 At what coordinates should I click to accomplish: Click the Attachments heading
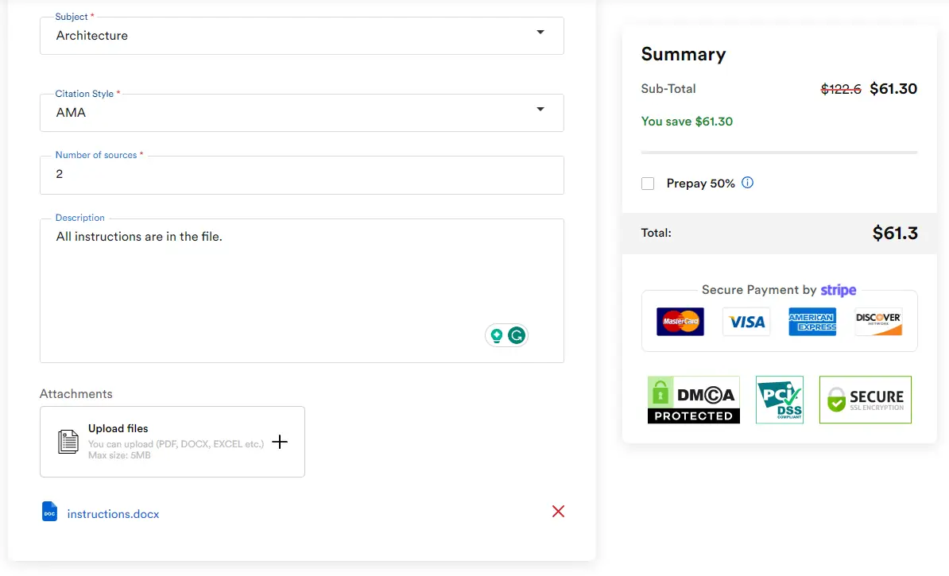click(x=76, y=394)
